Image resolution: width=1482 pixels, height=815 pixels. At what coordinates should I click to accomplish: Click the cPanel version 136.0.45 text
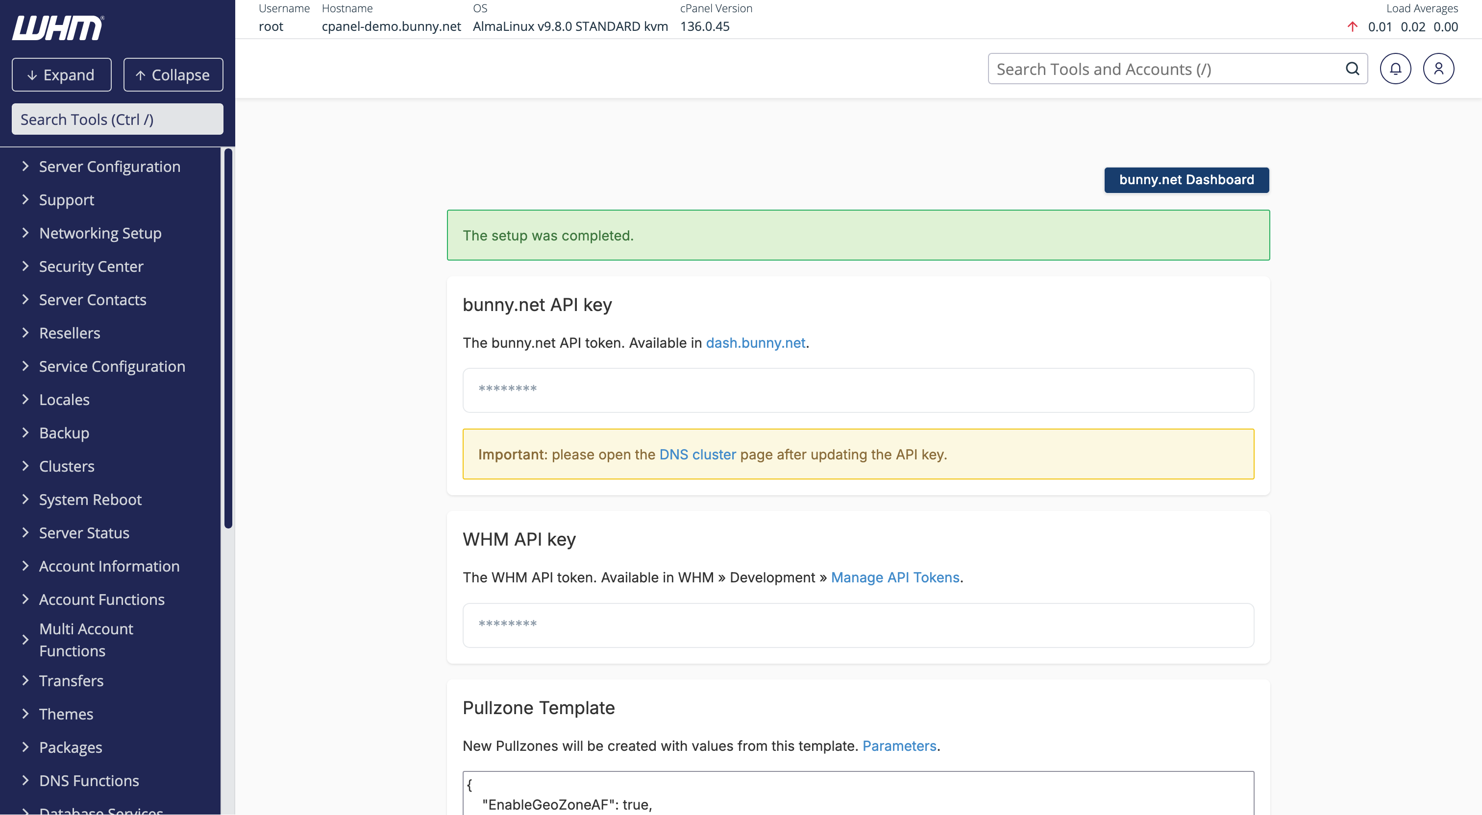(x=705, y=26)
